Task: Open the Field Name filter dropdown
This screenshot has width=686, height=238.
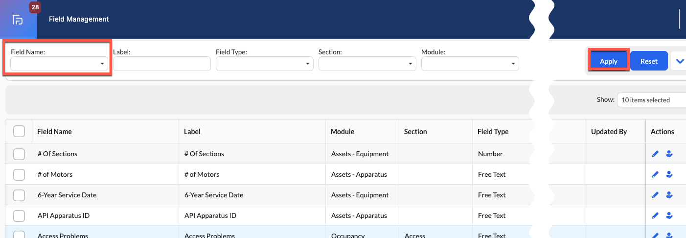Action: pos(59,64)
